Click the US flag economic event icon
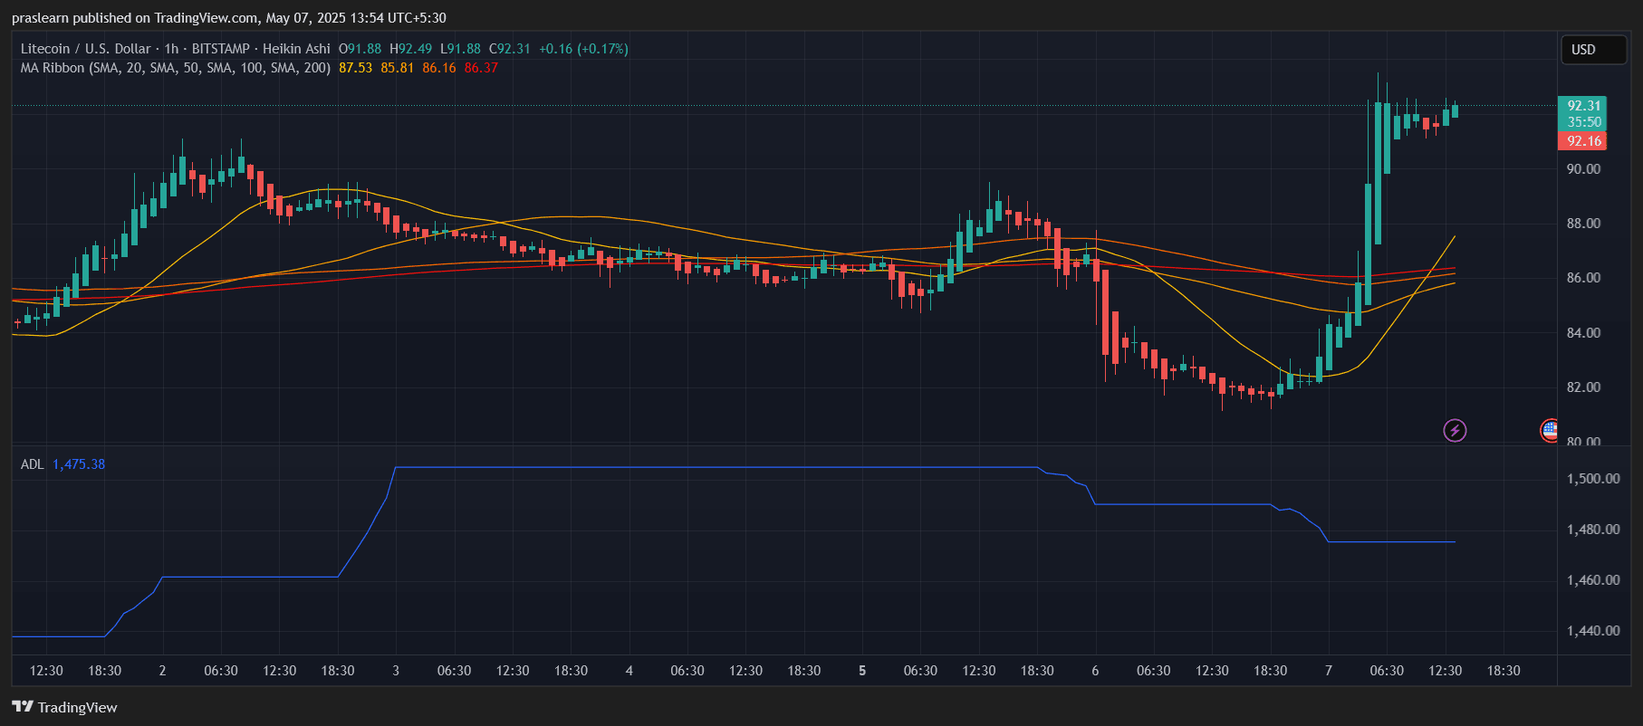This screenshot has width=1643, height=726. pos(1549,430)
